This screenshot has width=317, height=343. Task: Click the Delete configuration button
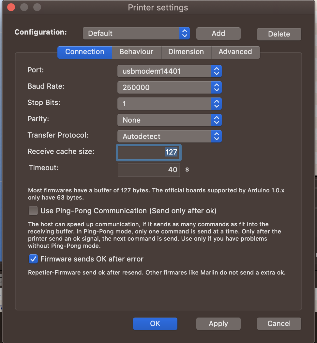coord(279,34)
